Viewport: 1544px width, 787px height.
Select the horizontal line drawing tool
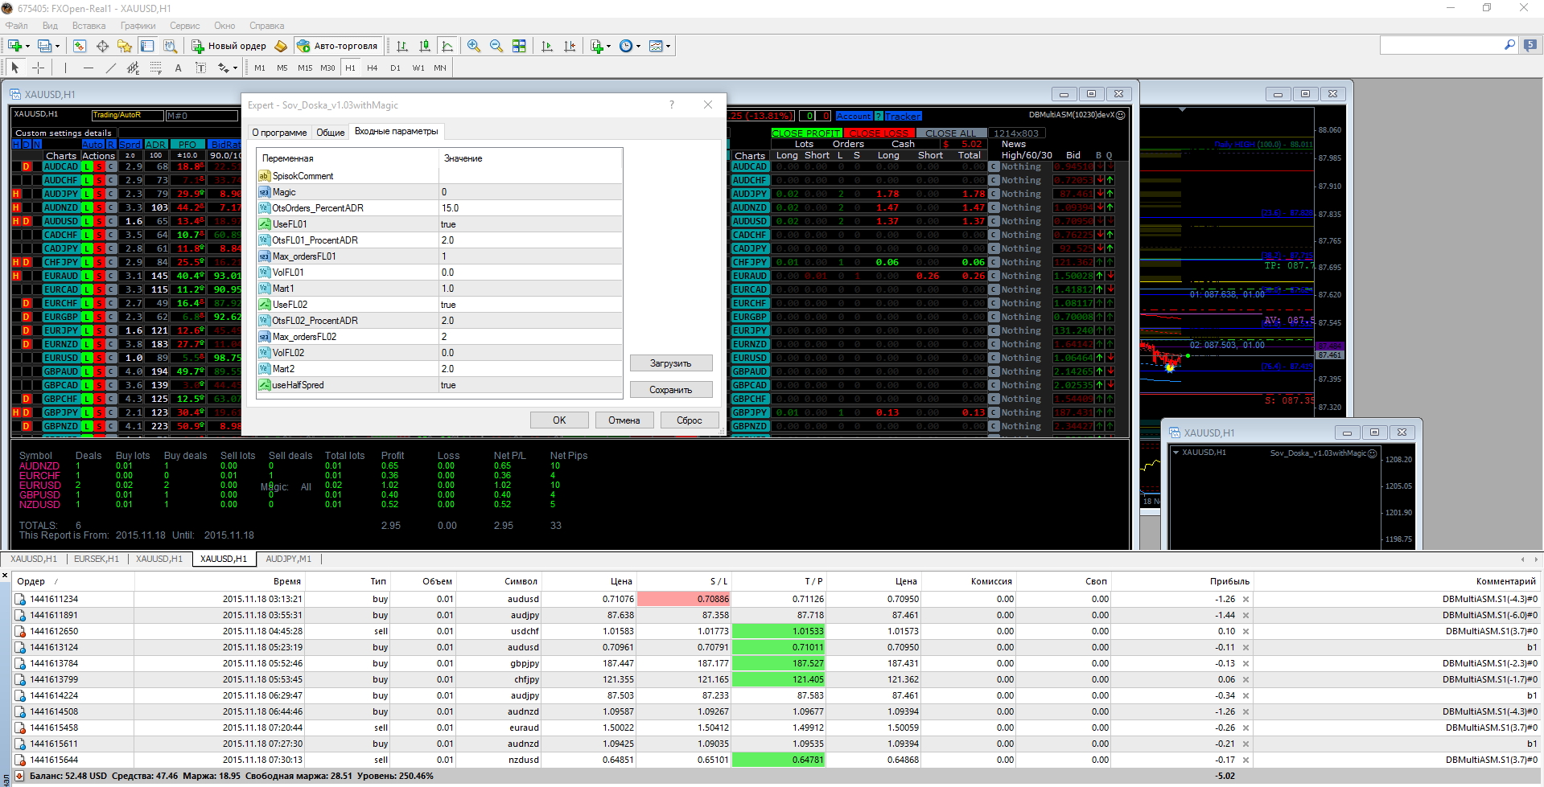coord(88,68)
